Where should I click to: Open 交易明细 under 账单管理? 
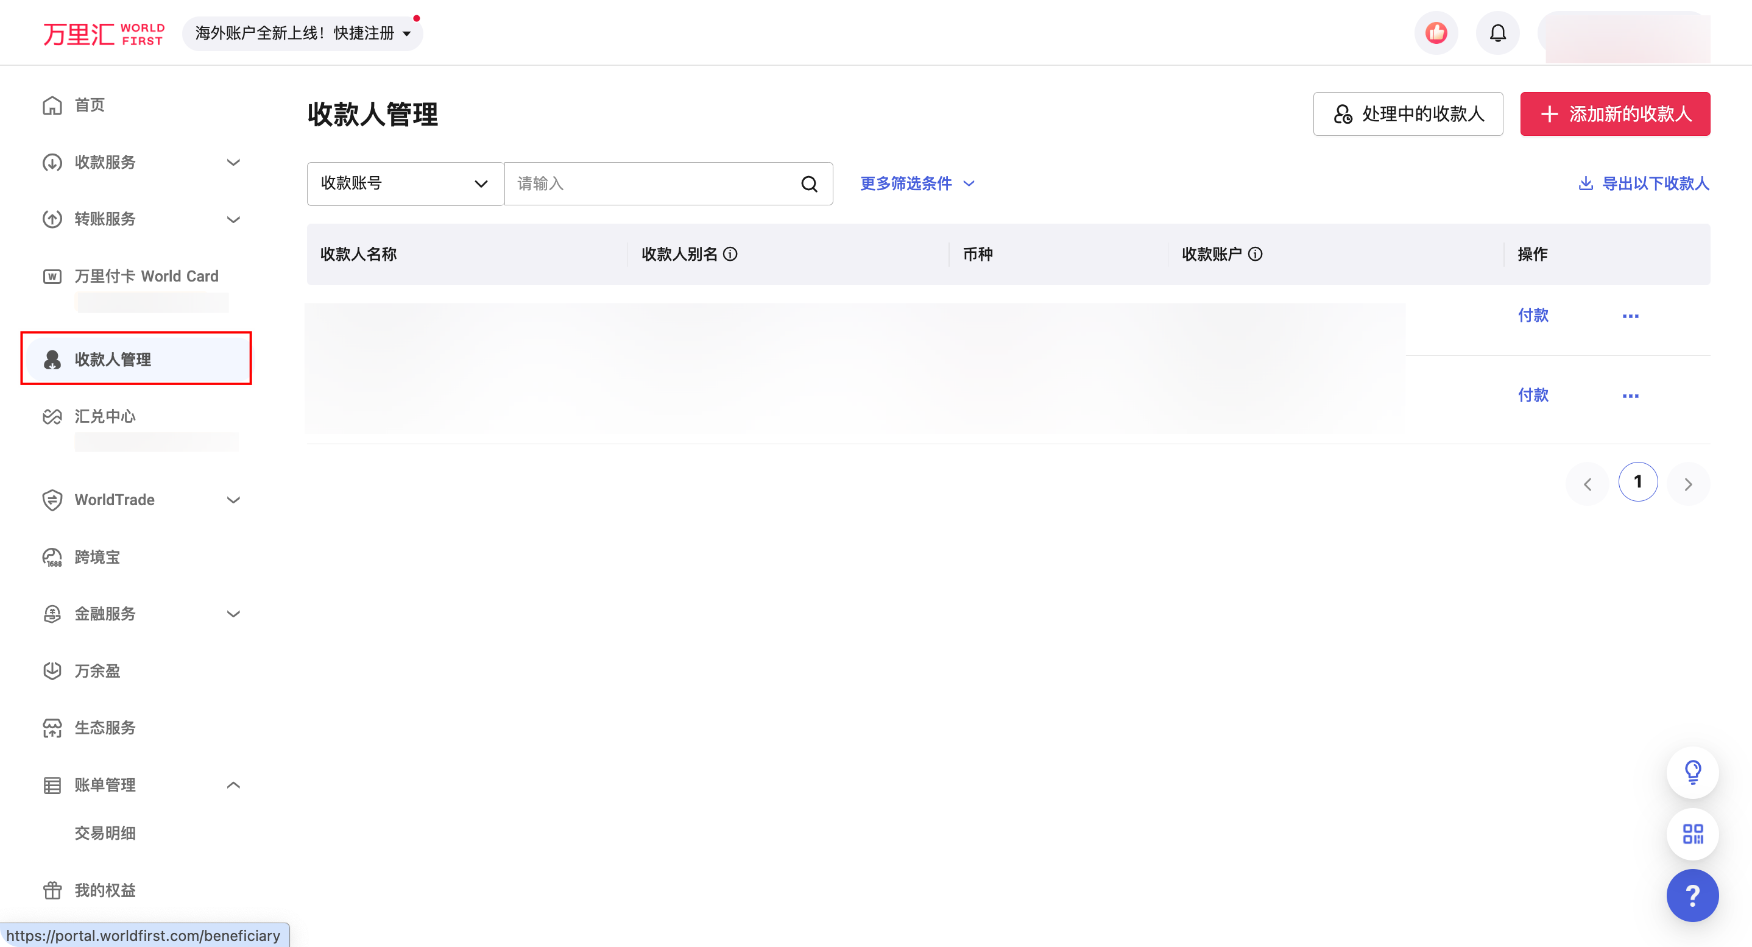(x=105, y=832)
